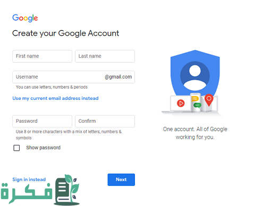Click the red map pin icon

click(209, 100)
